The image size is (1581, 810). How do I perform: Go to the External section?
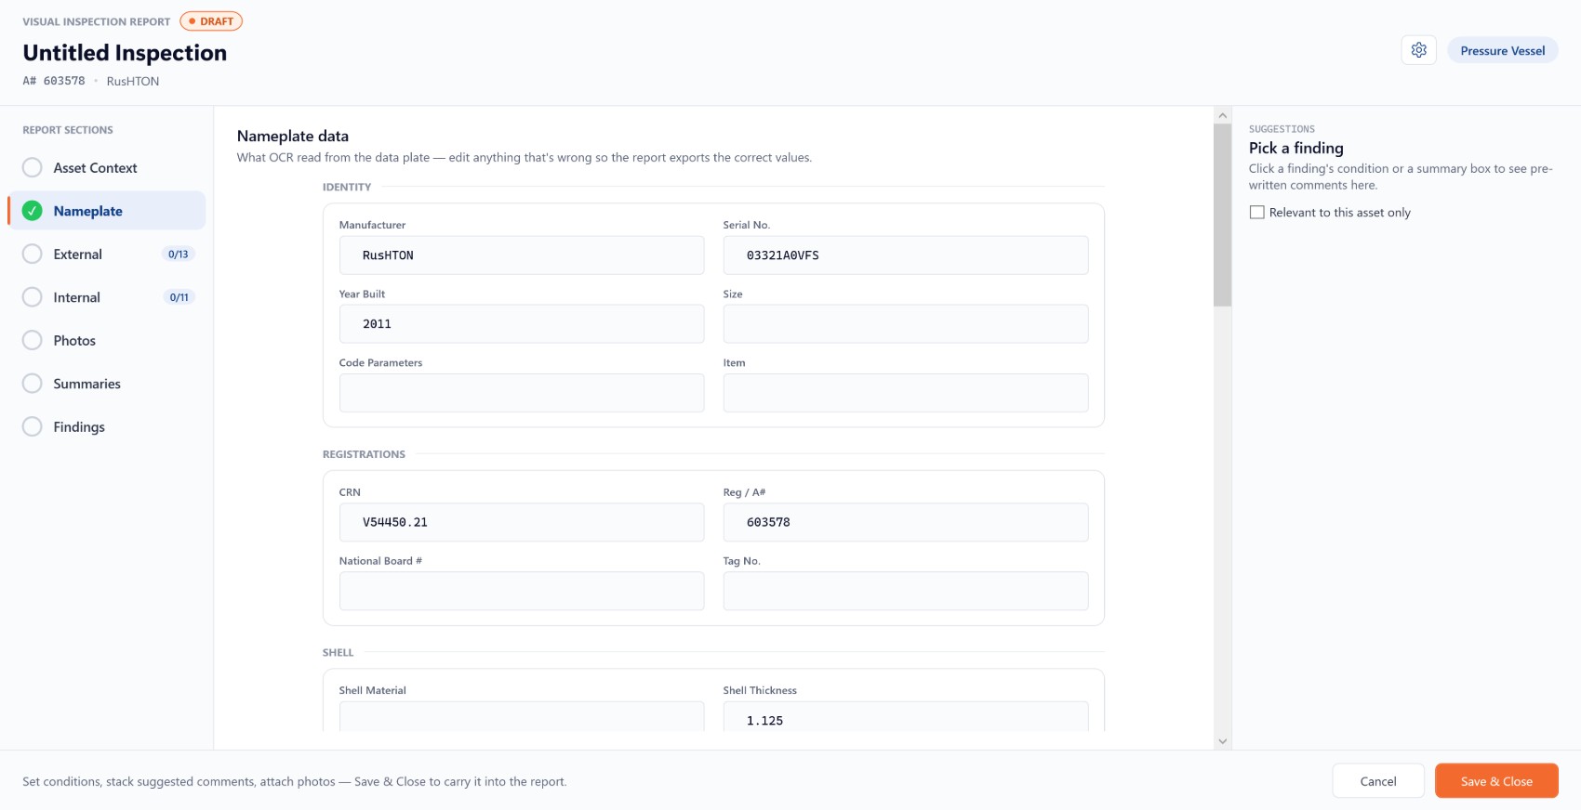pos(107,254)
